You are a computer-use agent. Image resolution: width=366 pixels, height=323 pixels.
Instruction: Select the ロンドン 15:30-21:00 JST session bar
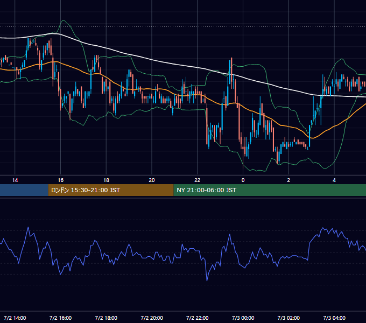coord(111,190)
